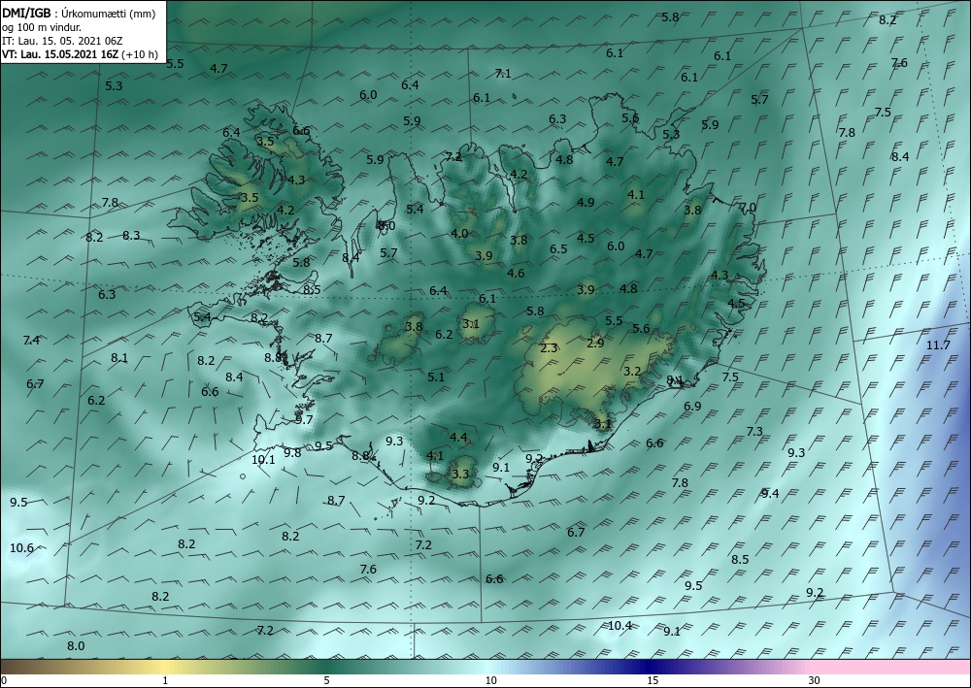Click the map value 11.7
The width and height of the screenshot is (971, 688).
tap(938, 345)
